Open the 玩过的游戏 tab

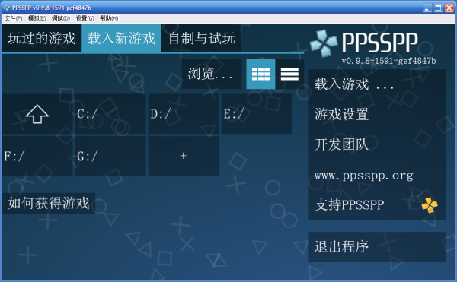point(41,38)
